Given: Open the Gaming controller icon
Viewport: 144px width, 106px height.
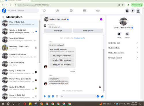Looking at the screenshot, I should coord(98,11).
